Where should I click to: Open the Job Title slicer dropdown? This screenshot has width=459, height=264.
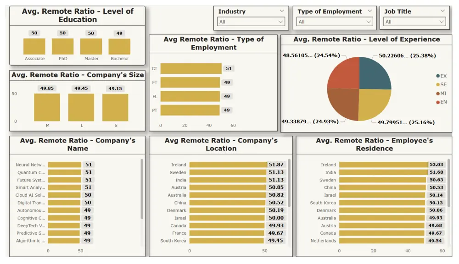(x=414, y=22)
